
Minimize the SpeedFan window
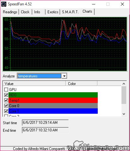tap(94, 4)
